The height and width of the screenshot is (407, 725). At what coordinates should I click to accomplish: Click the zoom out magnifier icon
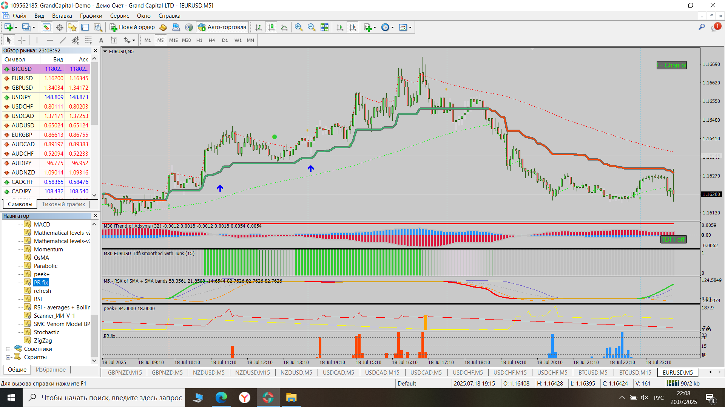click(x=311, y=27)
